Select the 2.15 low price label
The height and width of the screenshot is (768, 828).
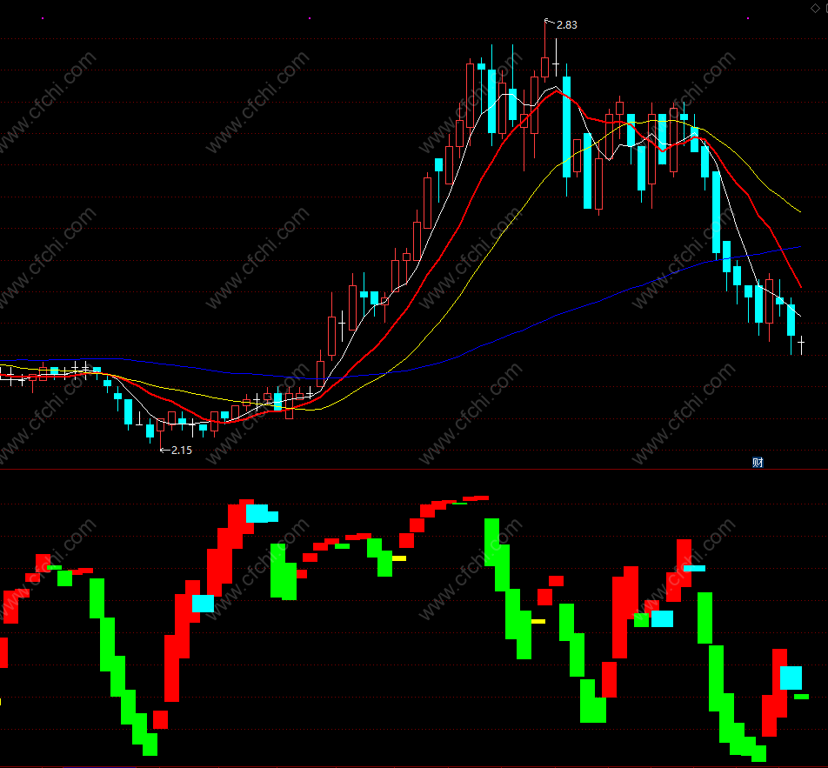point(182,450)
